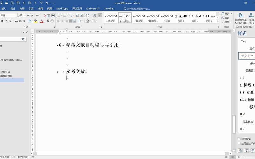The width and height of the screenshot is (255, 159).
Task: Click the paragraph shading paint bucket
Action: coord(87,21)
